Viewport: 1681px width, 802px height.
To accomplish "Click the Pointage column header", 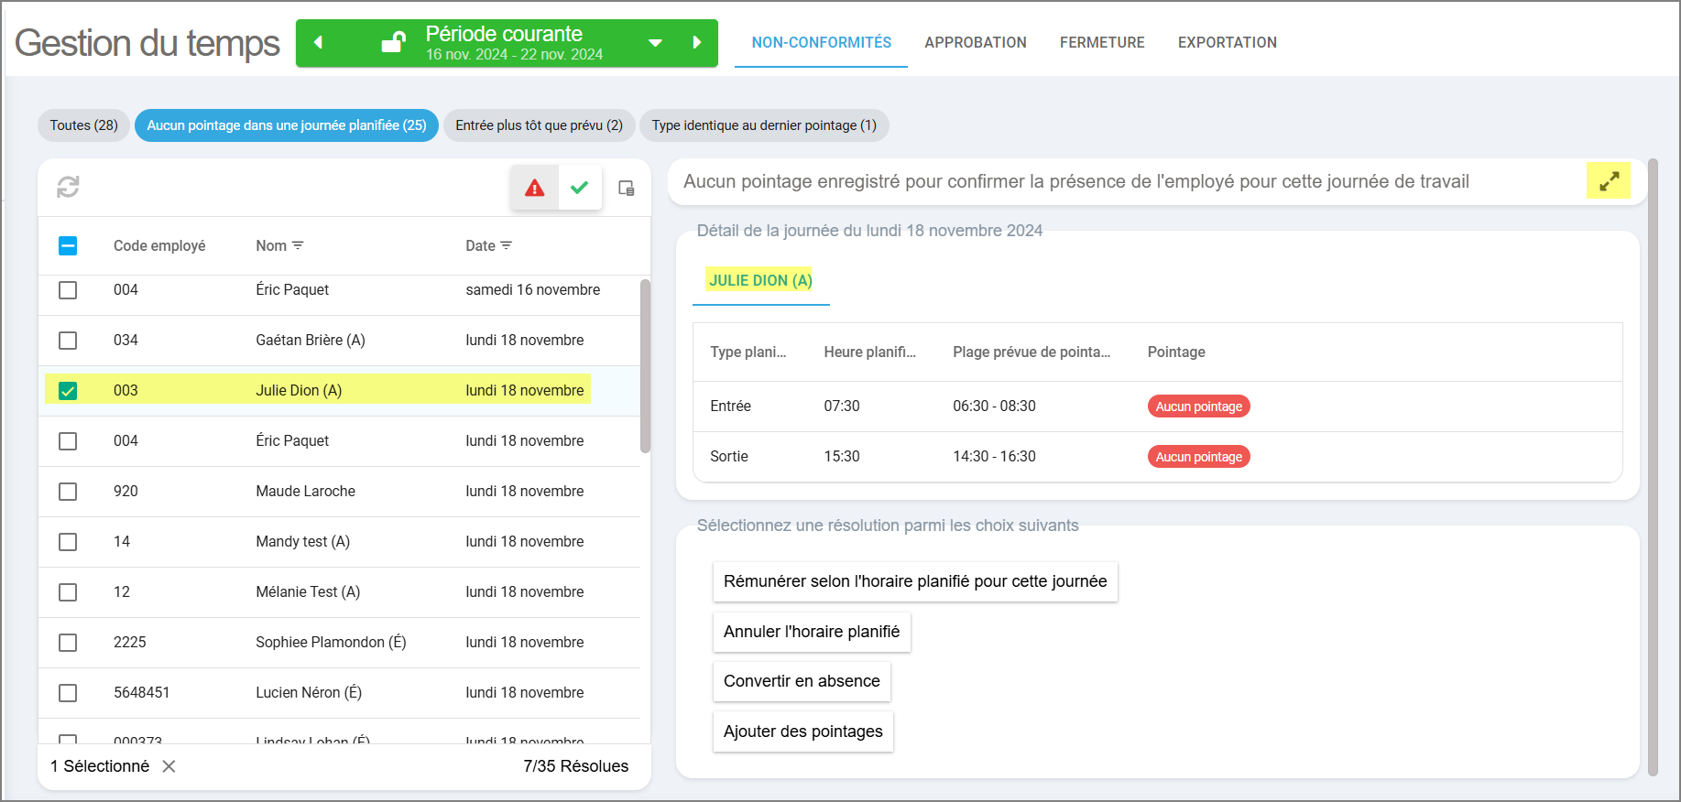I will click(x=1176, y=352).
